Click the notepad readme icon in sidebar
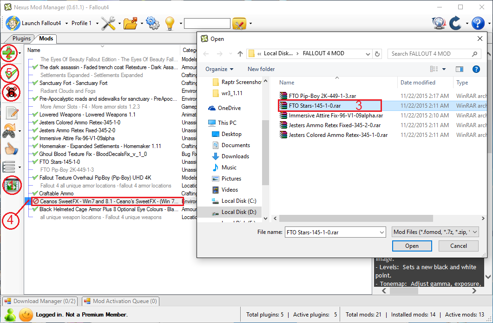This screenshot has height=323, width=493. coord(10,113)
